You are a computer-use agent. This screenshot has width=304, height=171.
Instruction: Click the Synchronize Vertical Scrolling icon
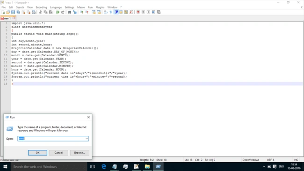point(94,12)
